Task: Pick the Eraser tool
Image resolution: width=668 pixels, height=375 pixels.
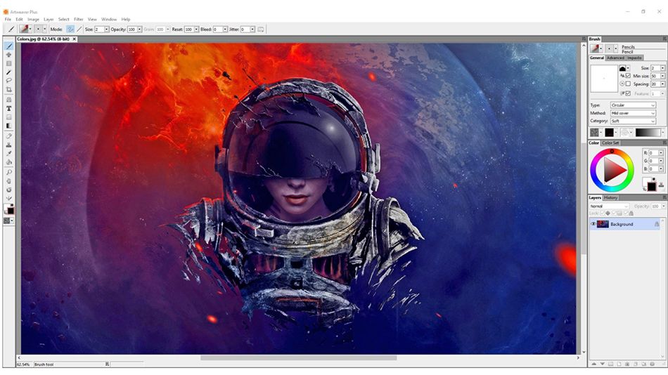Action: click(x=8, y=136)
